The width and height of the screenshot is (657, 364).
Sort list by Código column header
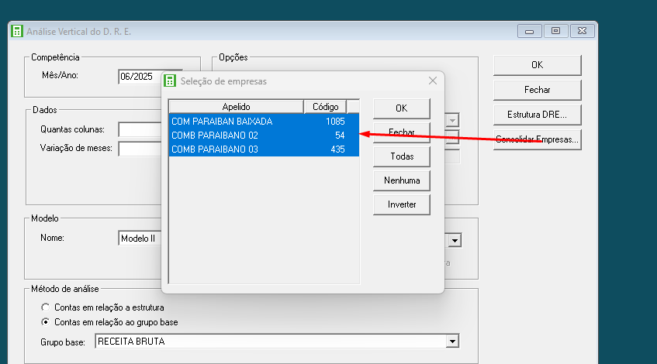click(325, 106)
